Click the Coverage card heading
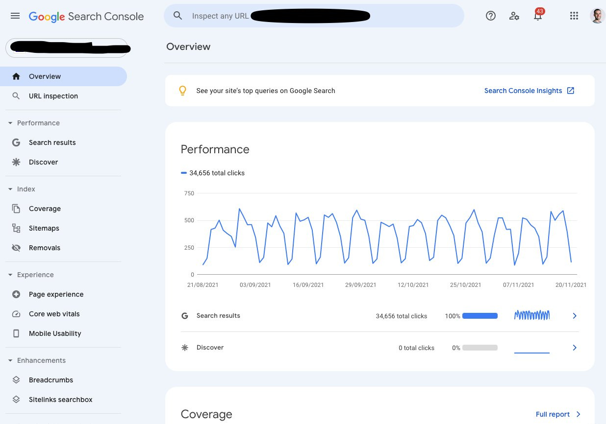The width and height of the screenshot is (606, 424). pos(206,414)
